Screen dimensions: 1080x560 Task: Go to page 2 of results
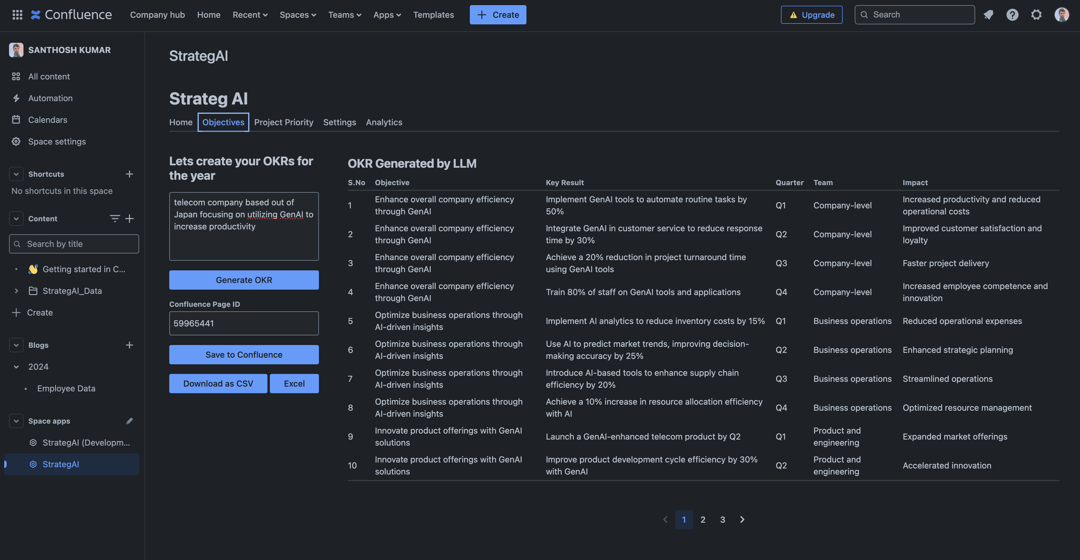click(x=703, y=519)
